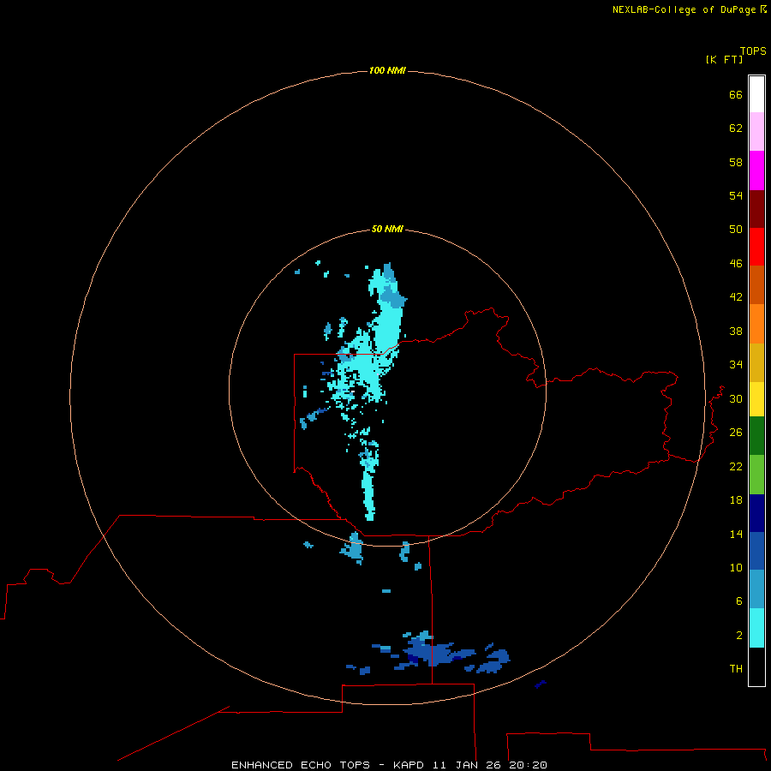Click the 30 legend label
The height and width of the screenshot is (771, 771).
point(736,398)
